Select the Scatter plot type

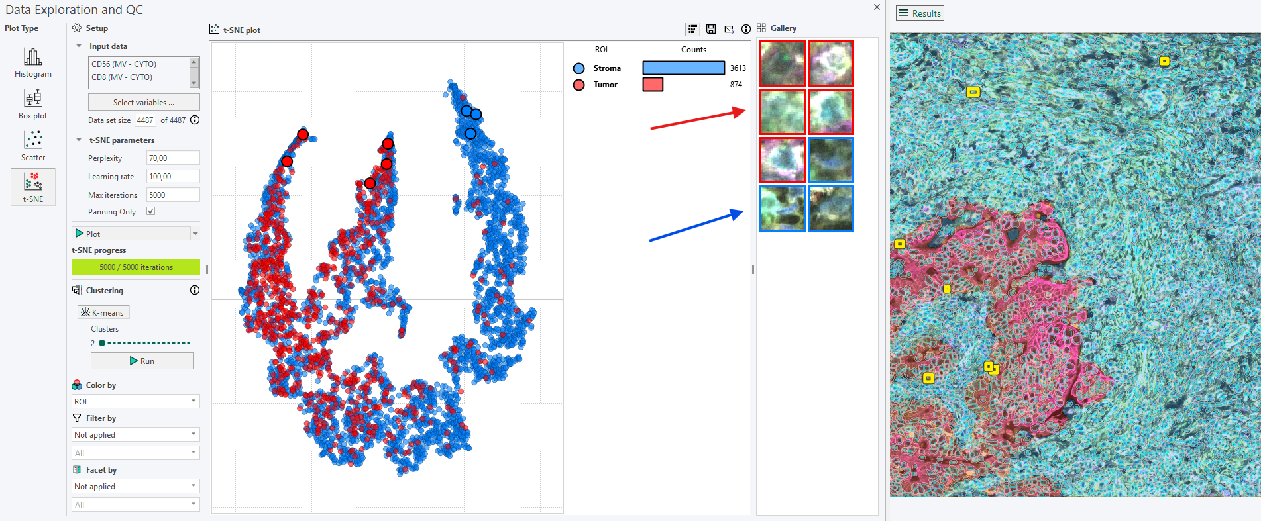pos(32,146)
